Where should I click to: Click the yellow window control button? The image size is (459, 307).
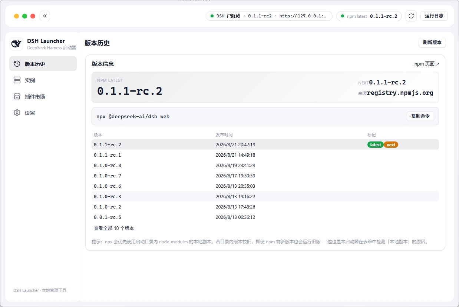point(16,16)
